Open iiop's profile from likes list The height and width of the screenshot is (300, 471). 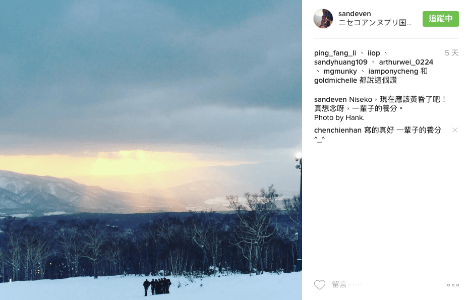click(374, 53)
